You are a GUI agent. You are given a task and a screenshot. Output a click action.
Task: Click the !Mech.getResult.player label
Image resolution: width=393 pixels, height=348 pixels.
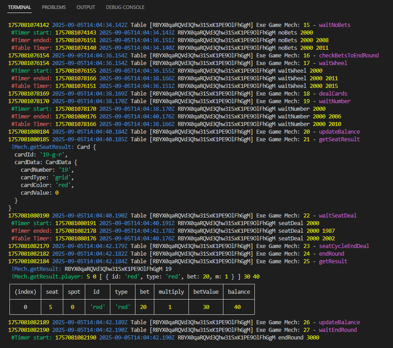[x=48, y=277]
